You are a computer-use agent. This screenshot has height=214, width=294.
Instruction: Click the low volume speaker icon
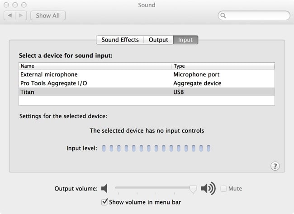[104, 188]
